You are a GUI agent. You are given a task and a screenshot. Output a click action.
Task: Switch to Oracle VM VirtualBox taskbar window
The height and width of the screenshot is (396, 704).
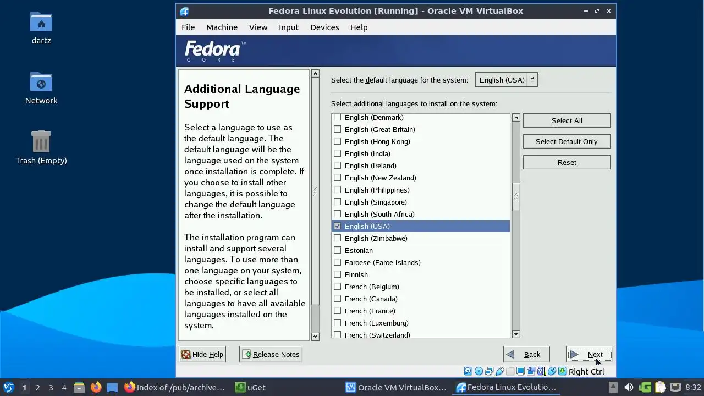(396, 387)
